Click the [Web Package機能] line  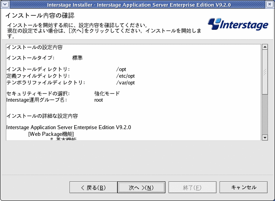(51, 134)
